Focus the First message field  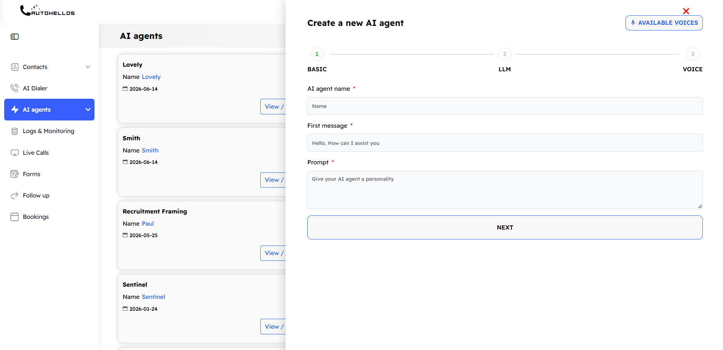click(505, 143)
